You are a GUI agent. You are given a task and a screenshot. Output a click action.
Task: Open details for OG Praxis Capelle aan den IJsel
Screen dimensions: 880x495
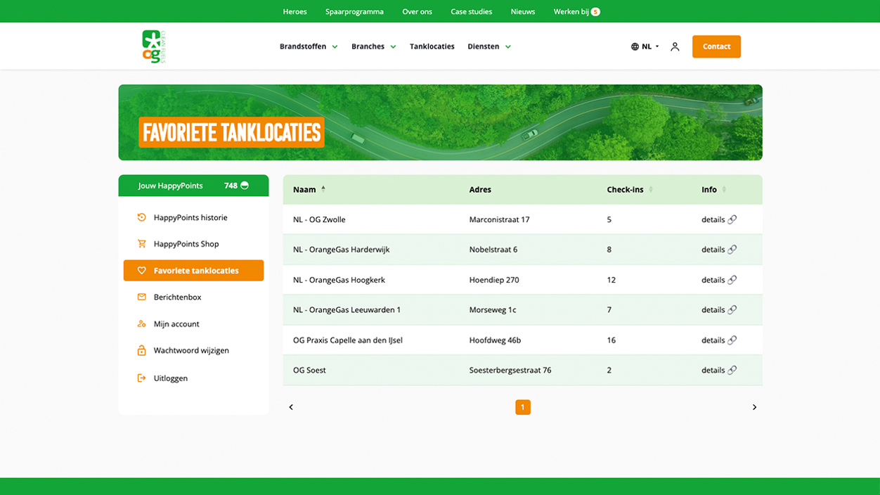pos(713,340)
